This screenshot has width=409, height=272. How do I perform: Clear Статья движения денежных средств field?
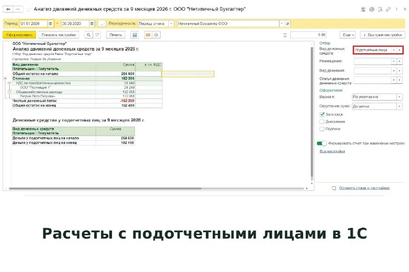(399, 80)
